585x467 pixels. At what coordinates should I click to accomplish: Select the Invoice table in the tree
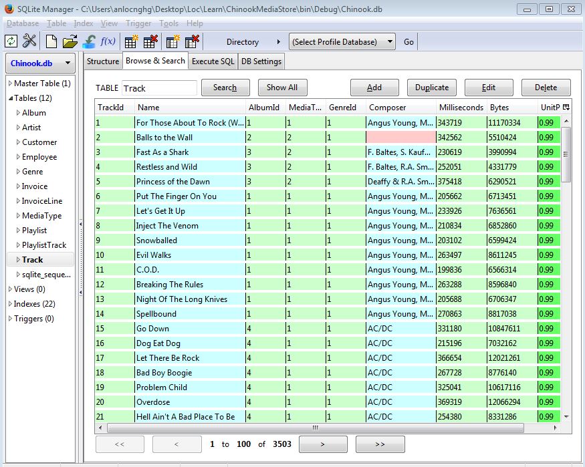coord(35,186)
